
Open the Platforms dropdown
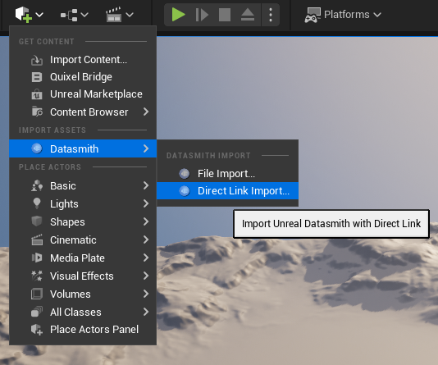(x=343, y=15)
